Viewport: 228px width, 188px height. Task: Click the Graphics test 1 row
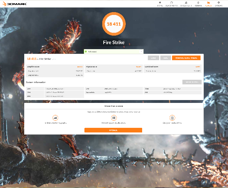pyautogui.click(x=55, y=71)
